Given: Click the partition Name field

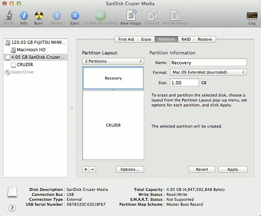Looking at the screenshot, I should coord(208,63).
